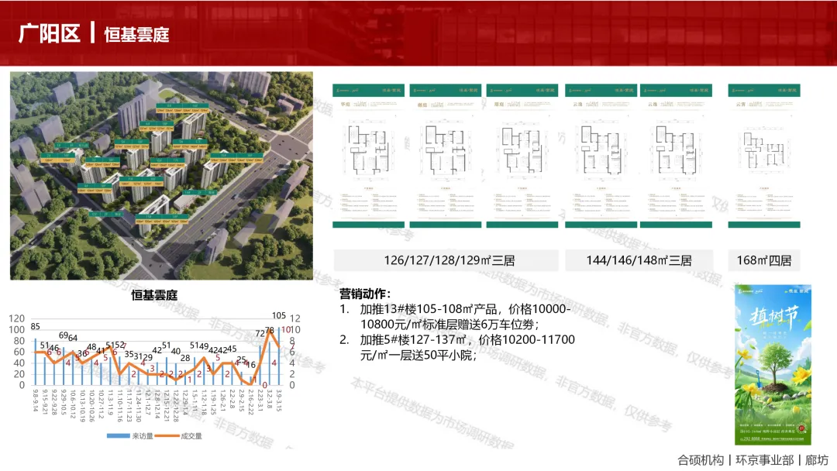This screenshot has height=471, width=837.
Task: Open the 璟庭 floor plan thumbnail
Action: 522,156
